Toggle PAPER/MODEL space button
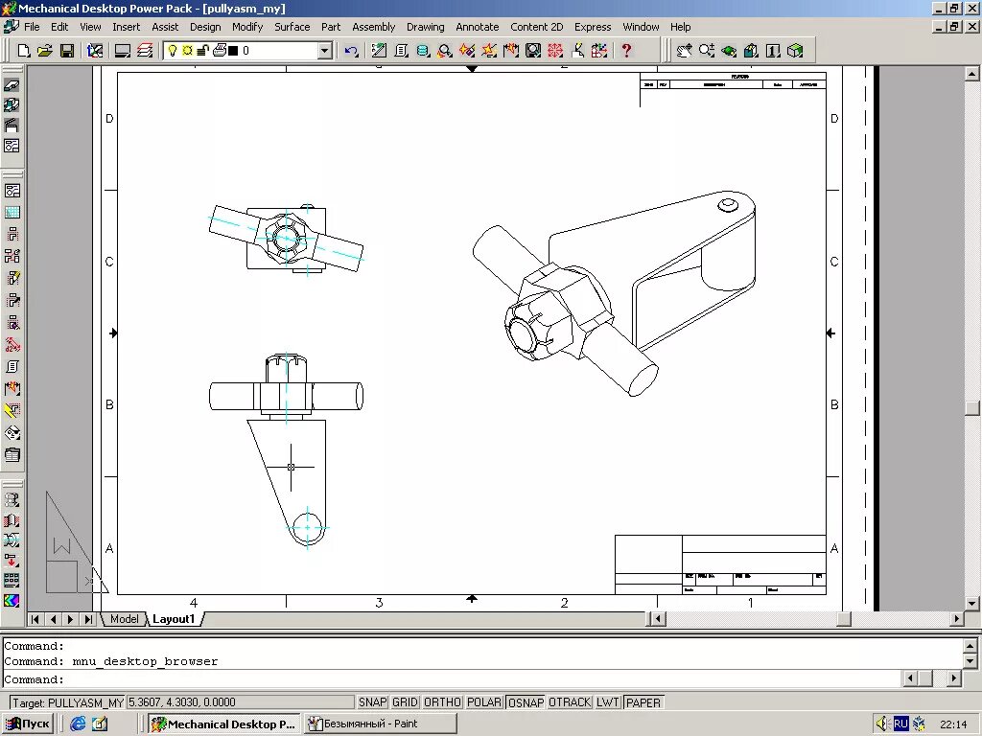The width and height of the screenshot is (982, 736). coord(643,702)
